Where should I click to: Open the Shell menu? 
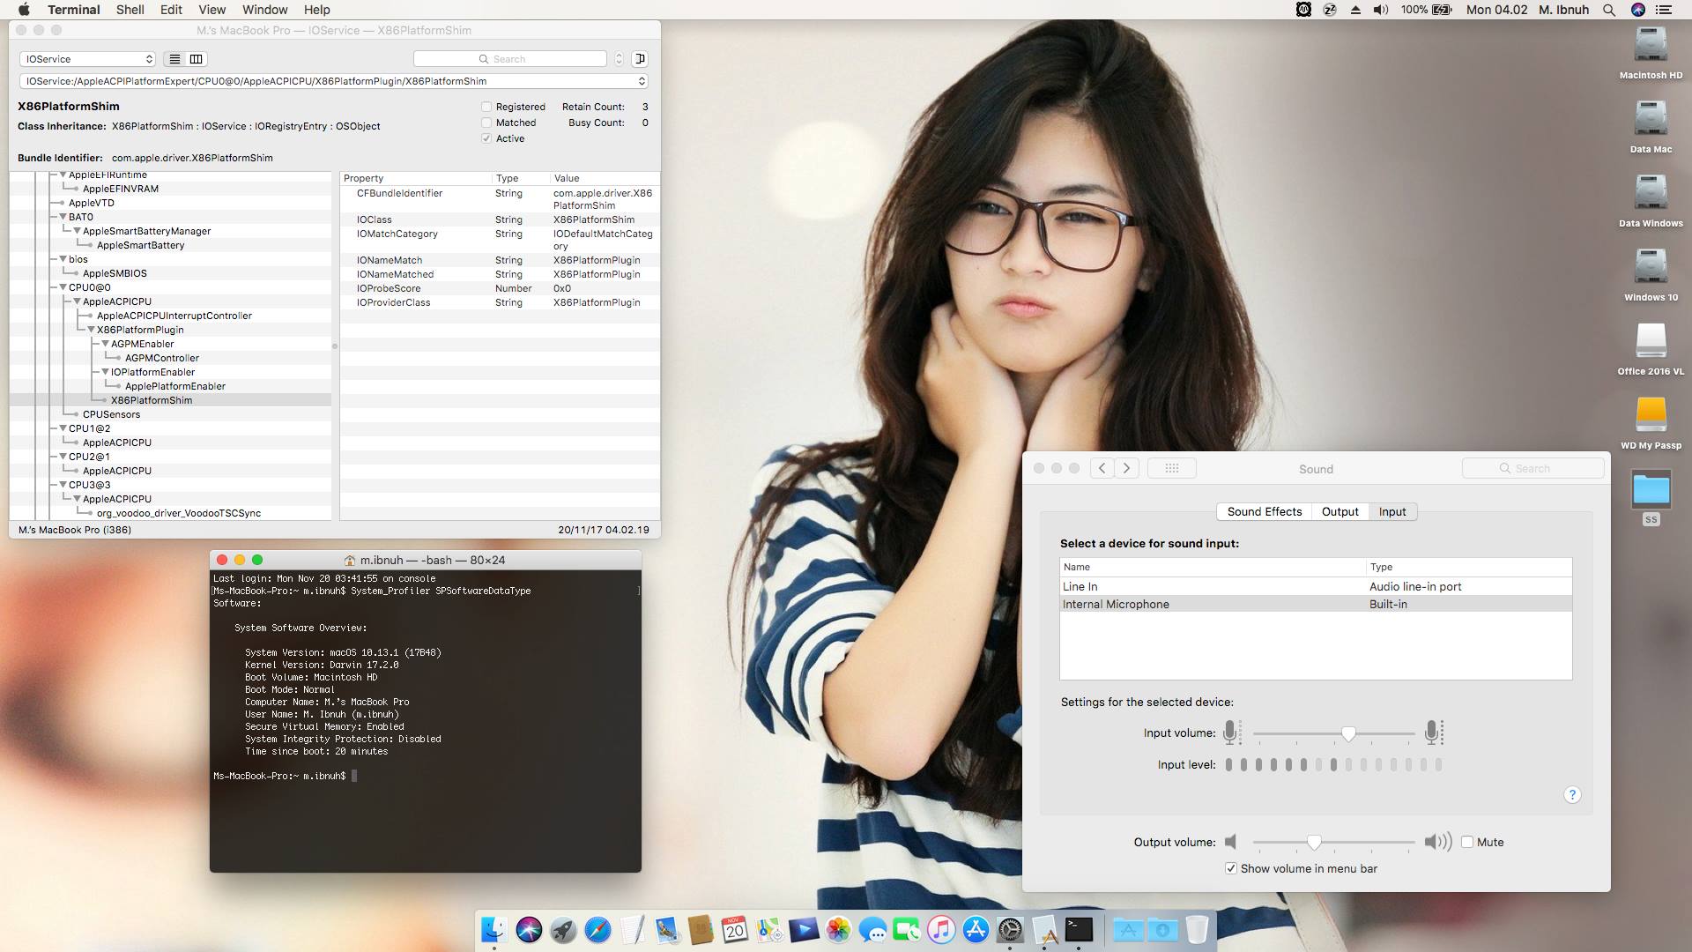(x=130, y=10)
